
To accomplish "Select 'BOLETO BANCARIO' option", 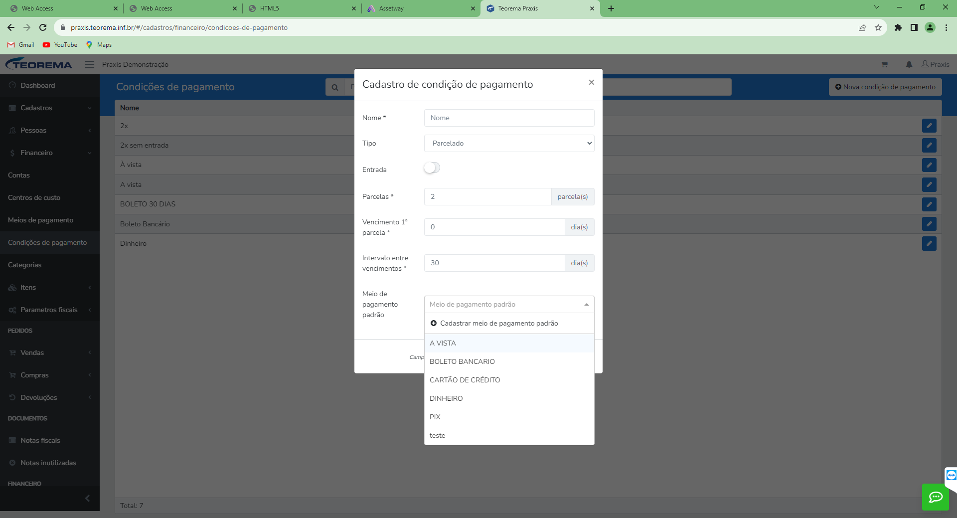I will tap(509, 361).
